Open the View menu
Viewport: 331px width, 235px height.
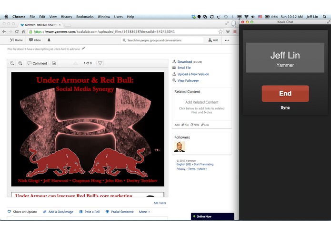[x=53, y=17]
